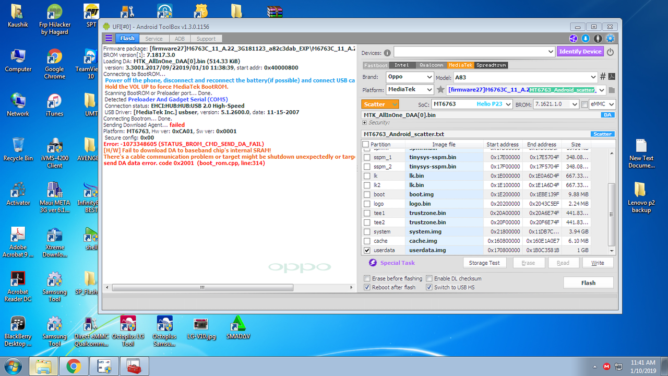The image size is (668, 376).
Task: Click the USB plug icon
Action: click(598, 38)
